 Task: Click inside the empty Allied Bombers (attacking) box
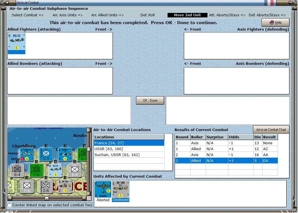[x=60, y=81]
